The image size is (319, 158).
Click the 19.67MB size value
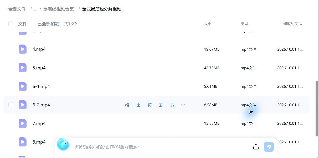[x=212, y=49]
